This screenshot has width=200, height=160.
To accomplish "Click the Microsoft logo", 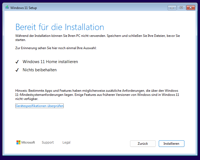I will click(26, 143).
